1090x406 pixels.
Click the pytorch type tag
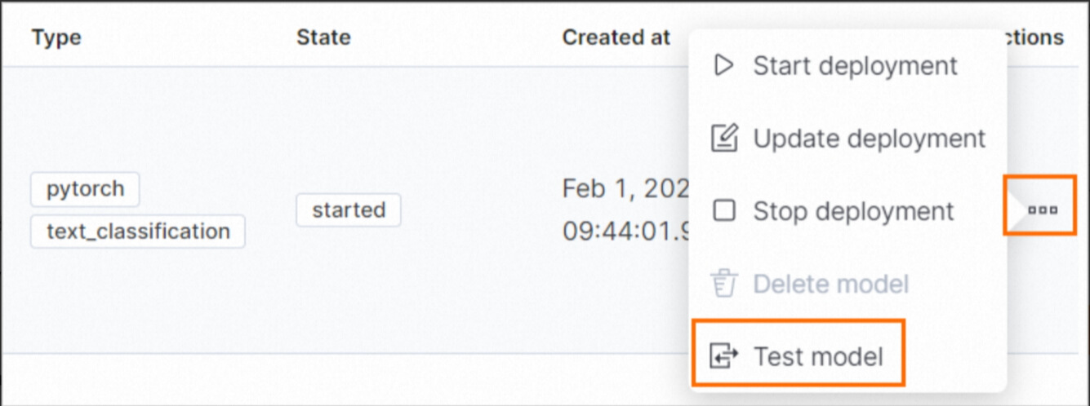(85, 189)
